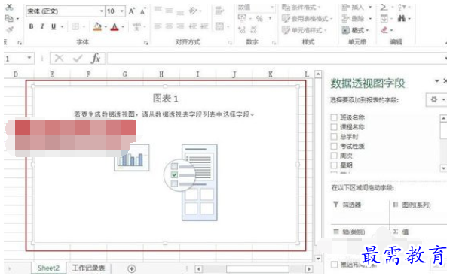The height and width of the screenshot is (279, 453).
Task: Toggle Bold formatting
Action: coord(31,26)
